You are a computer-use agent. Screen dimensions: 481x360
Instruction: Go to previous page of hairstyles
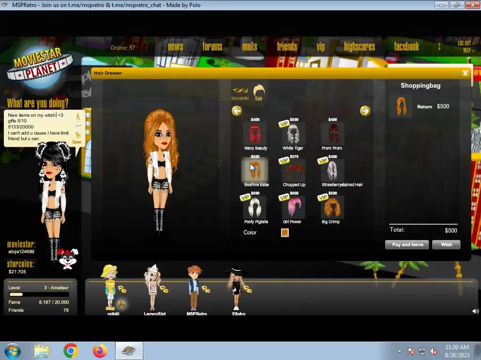(x=237, y=111)
